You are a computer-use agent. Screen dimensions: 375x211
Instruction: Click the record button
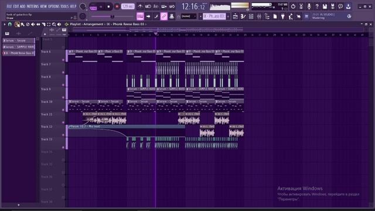[117, 6]
